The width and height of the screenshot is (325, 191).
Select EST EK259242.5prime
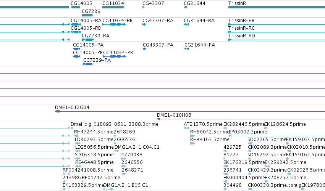pos(285,162)
